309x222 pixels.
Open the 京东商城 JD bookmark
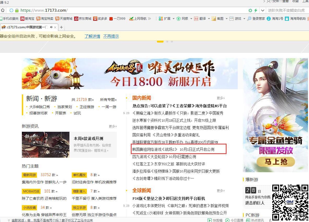pos(83,18)
